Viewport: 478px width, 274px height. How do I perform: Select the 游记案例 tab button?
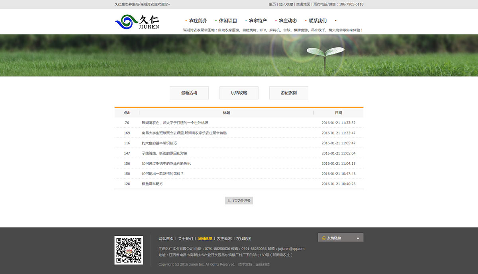tap(289, 93)
